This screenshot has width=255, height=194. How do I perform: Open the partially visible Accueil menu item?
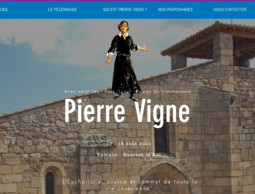tap(4, 10)
